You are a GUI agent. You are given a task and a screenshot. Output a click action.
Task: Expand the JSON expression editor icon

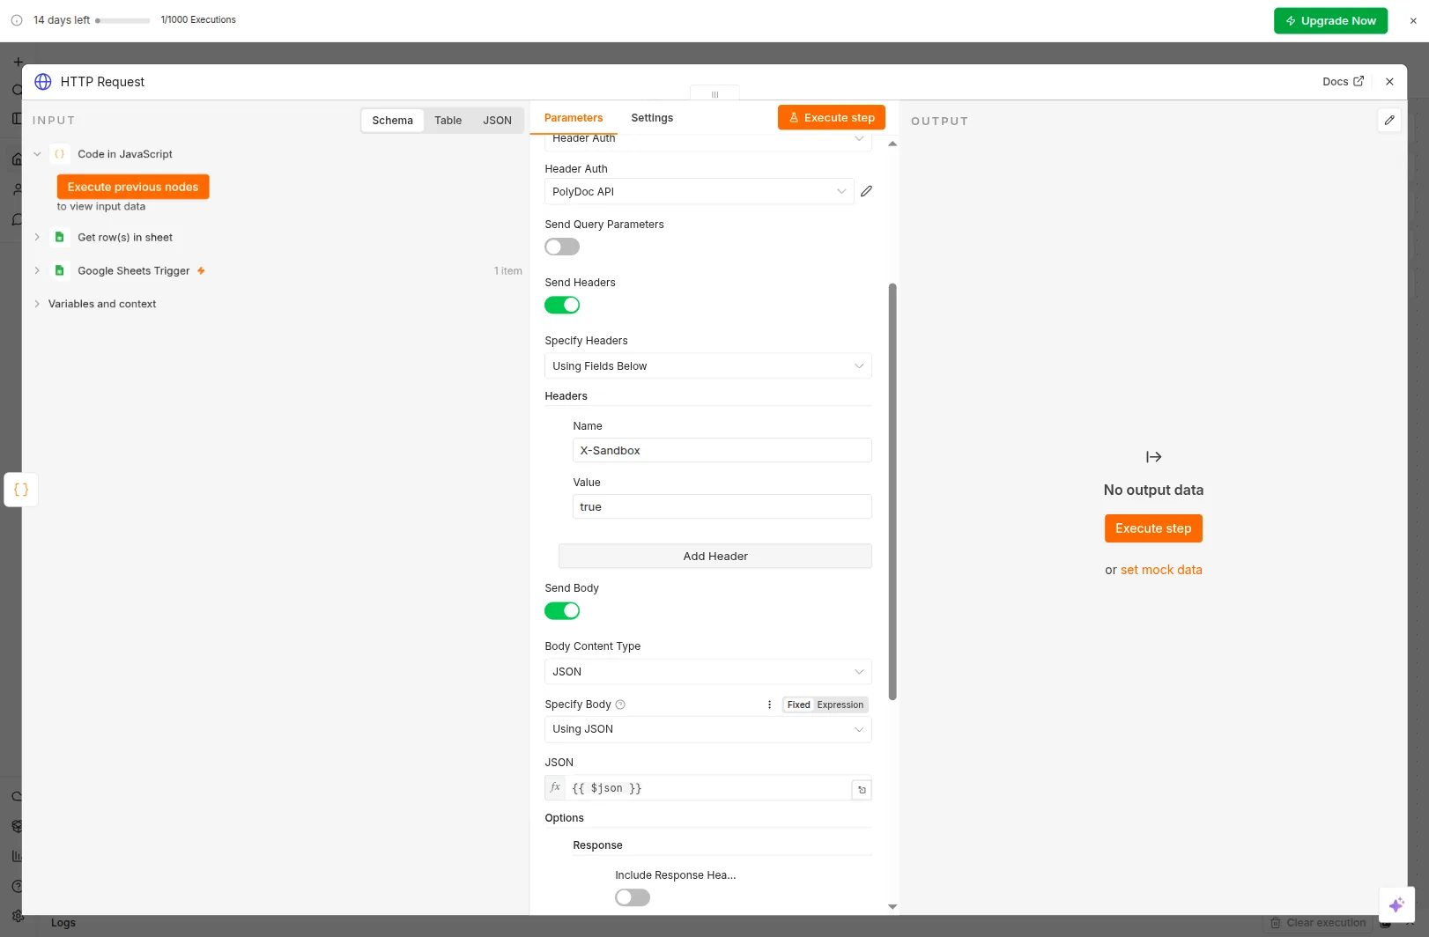point(862,790)
